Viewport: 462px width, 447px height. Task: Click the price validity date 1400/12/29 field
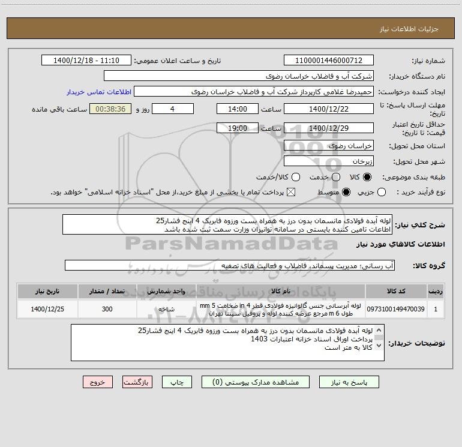point(329,128)
